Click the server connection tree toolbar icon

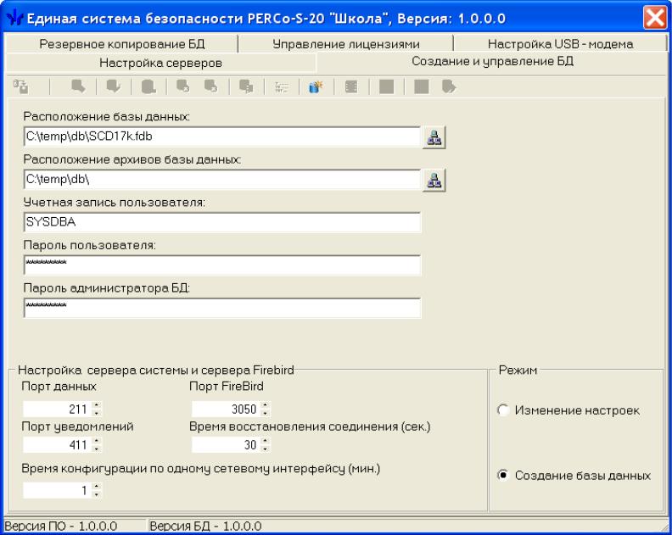(20, 87)
